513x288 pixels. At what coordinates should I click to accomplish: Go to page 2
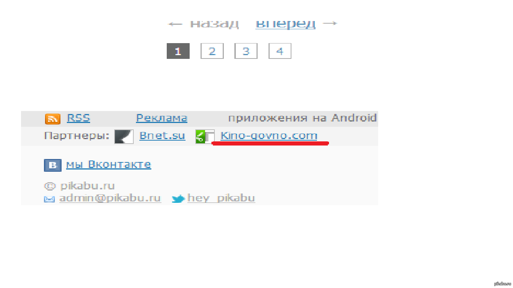point(212,51)
